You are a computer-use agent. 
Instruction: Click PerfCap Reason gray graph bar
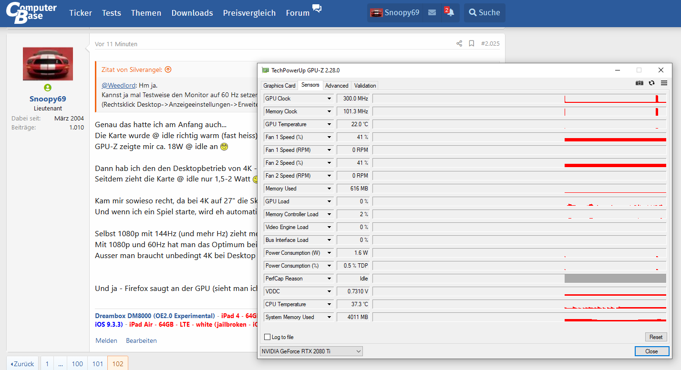pyautogui.click(x=615, y=279)
